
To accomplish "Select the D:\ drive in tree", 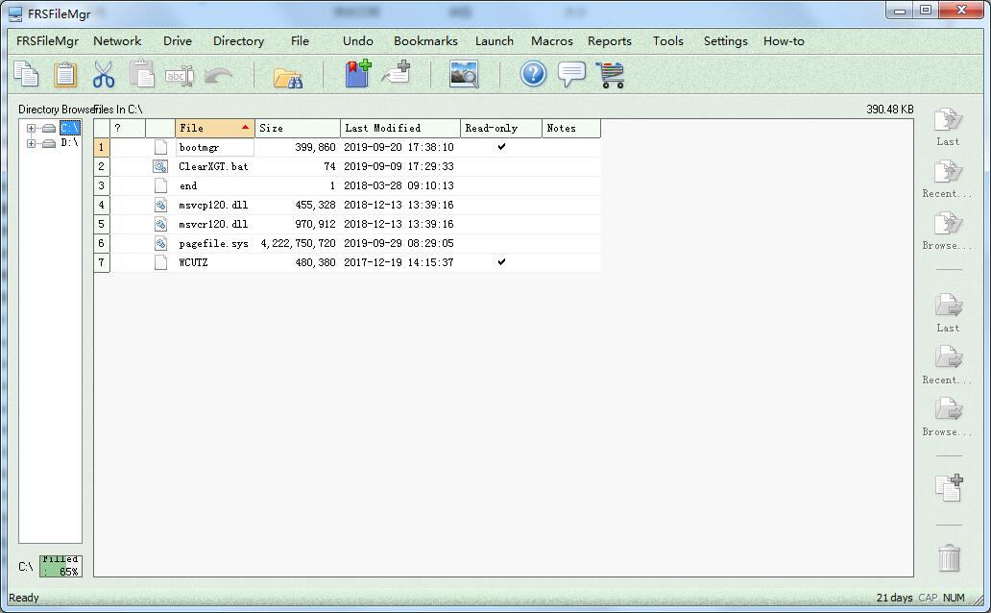I will click(69, 143).
